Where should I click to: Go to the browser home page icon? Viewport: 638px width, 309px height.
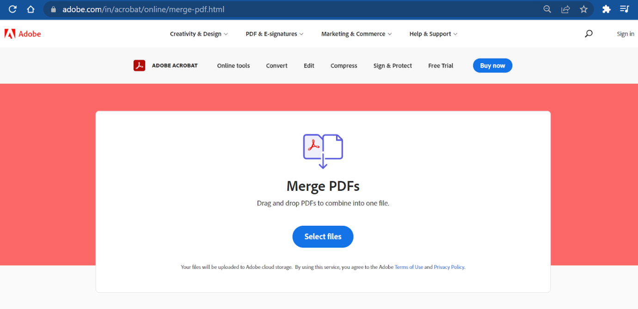coord(31,9)
